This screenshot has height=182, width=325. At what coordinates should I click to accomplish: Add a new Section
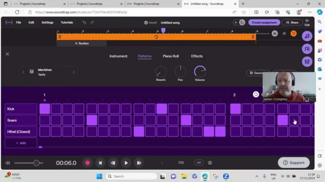(82, 43)
